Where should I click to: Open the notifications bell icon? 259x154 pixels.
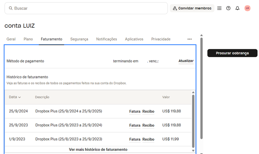click(x=237, y=8)
